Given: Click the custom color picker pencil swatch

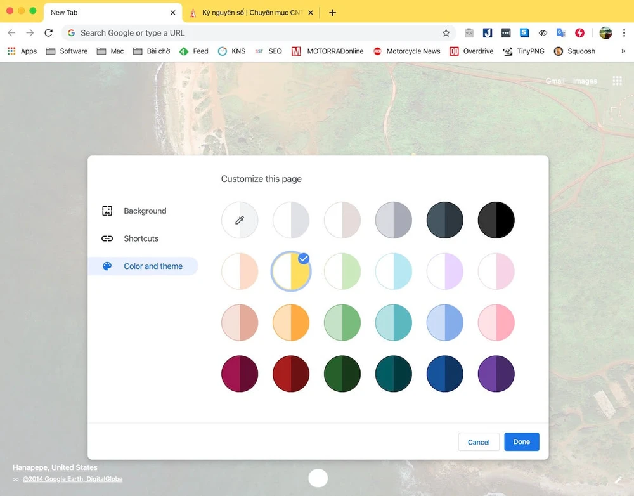Looking at the screenshot, I should click(240, 219).
